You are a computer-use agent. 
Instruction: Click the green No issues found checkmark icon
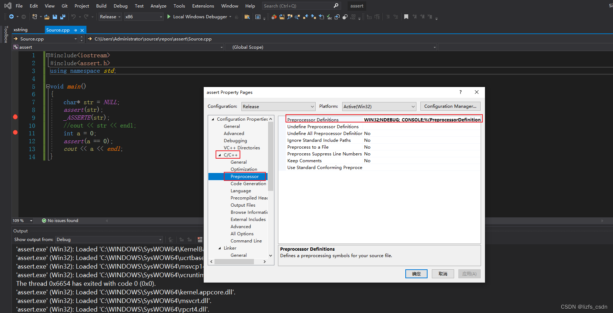click(x=44, y=221)
